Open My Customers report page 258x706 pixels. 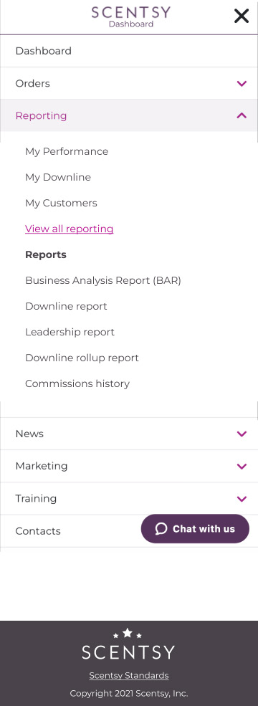tap(61, 203)
